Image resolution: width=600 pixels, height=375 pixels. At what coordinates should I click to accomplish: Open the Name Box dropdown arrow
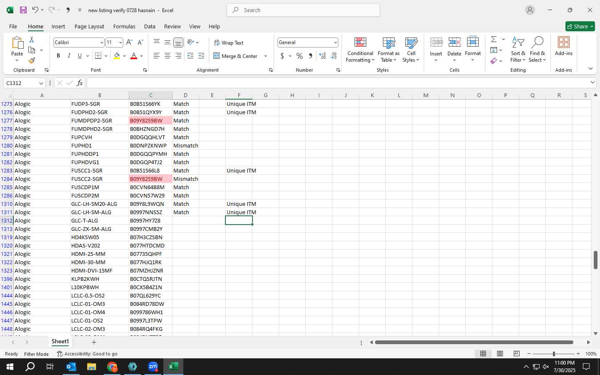[x=41, y=83]
